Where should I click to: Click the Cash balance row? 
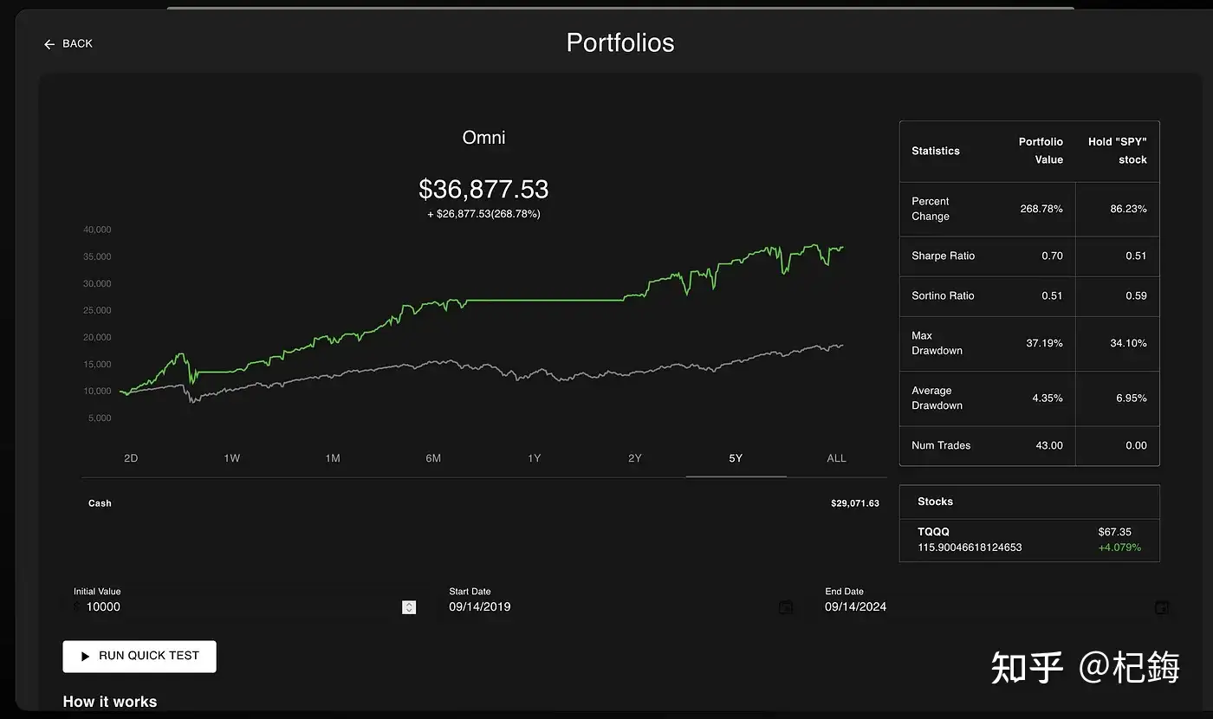pyautogui.click(x=483, y=503)
